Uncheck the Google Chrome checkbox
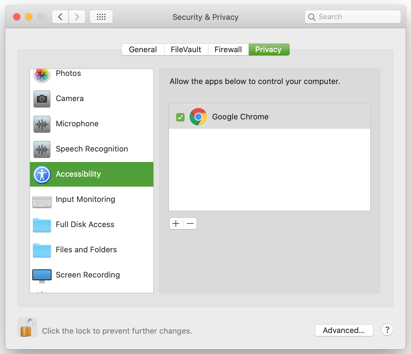The height and width of the screenshot is (354, 411). tap(180, 117)
